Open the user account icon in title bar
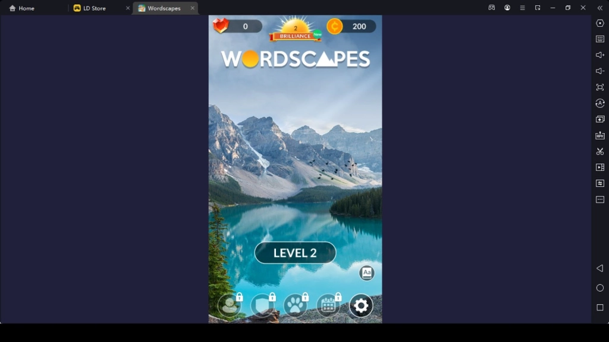 pyautogui.click(x=507, y=8)
